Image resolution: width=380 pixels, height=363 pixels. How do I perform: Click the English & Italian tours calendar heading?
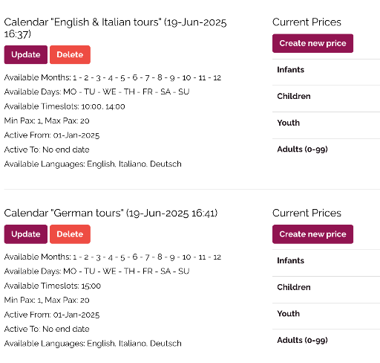pos(115,28)
